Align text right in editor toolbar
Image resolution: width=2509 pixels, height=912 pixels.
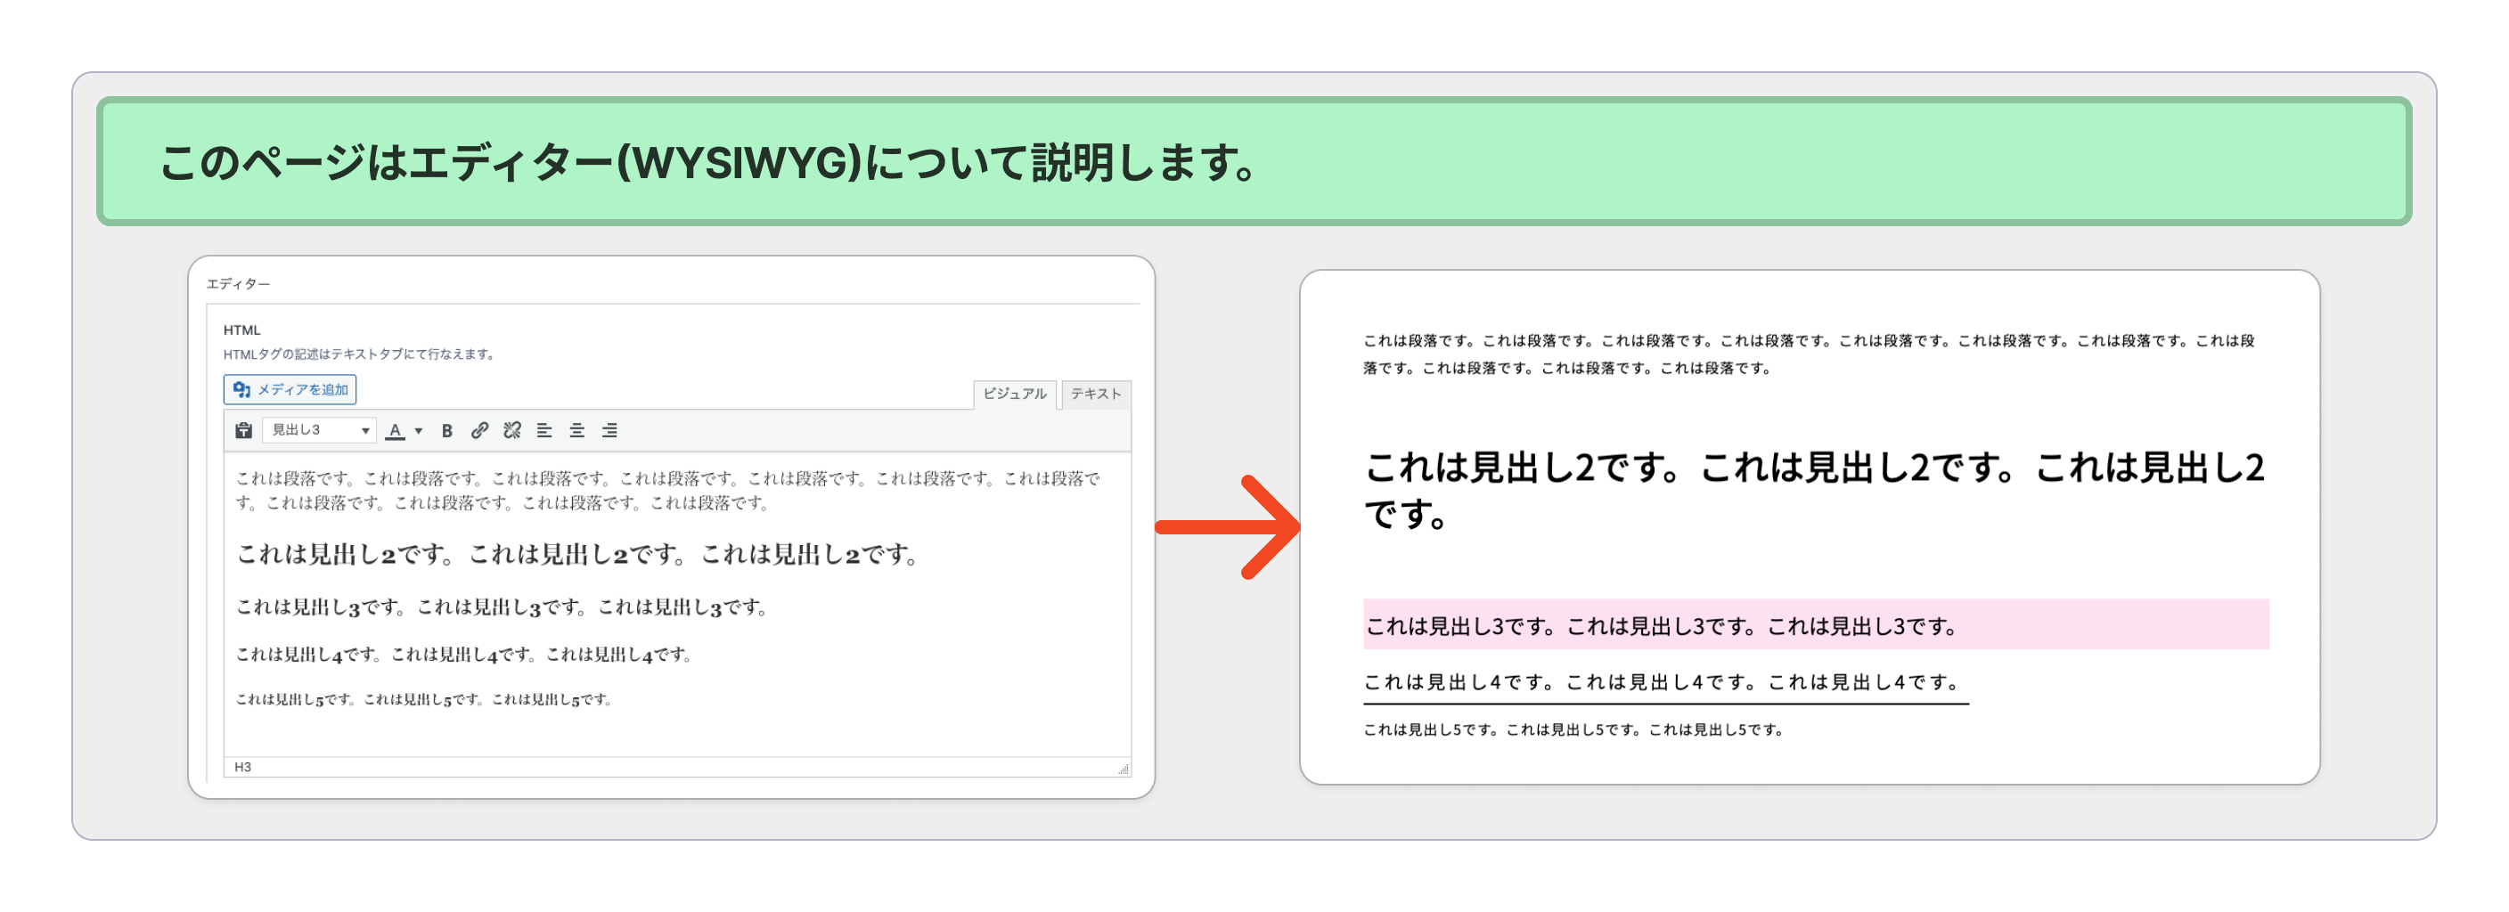click(609, 430)
